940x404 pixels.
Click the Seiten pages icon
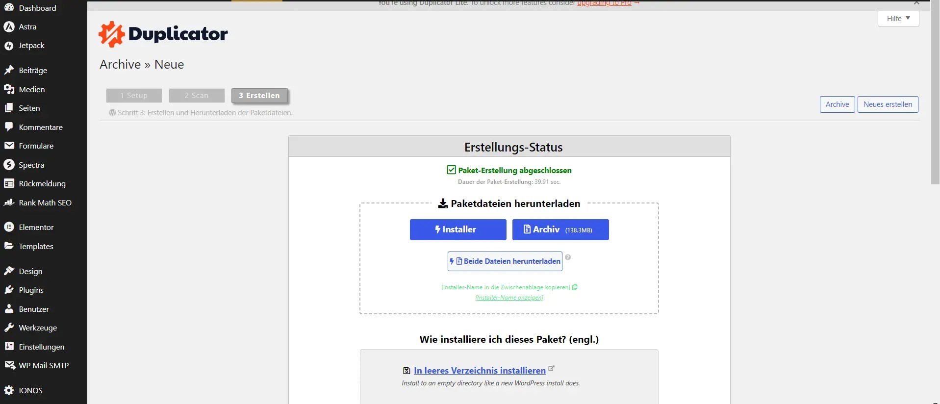click(x=9, y=108)
